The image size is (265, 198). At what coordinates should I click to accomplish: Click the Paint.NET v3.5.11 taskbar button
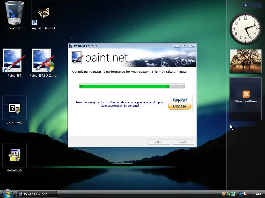(37, 194)
